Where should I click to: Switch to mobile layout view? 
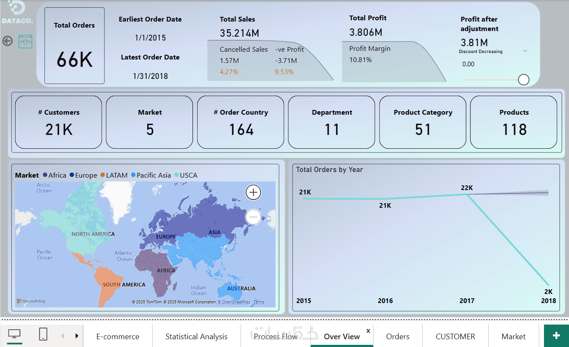click(43, 334)
